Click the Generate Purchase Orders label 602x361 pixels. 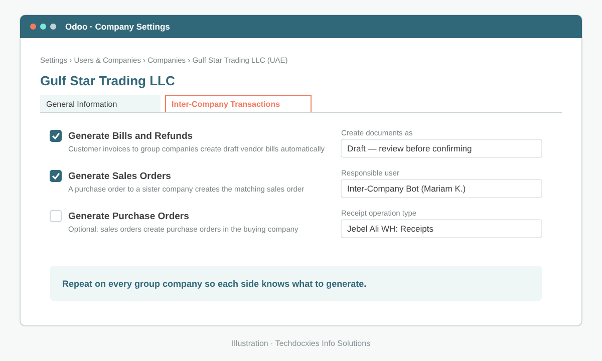[x=128, y=216]
